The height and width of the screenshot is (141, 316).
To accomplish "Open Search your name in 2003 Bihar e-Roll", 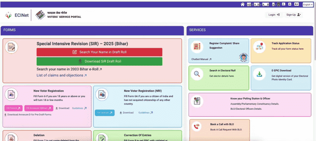I will pyautogui.click(x=69, y=69).
